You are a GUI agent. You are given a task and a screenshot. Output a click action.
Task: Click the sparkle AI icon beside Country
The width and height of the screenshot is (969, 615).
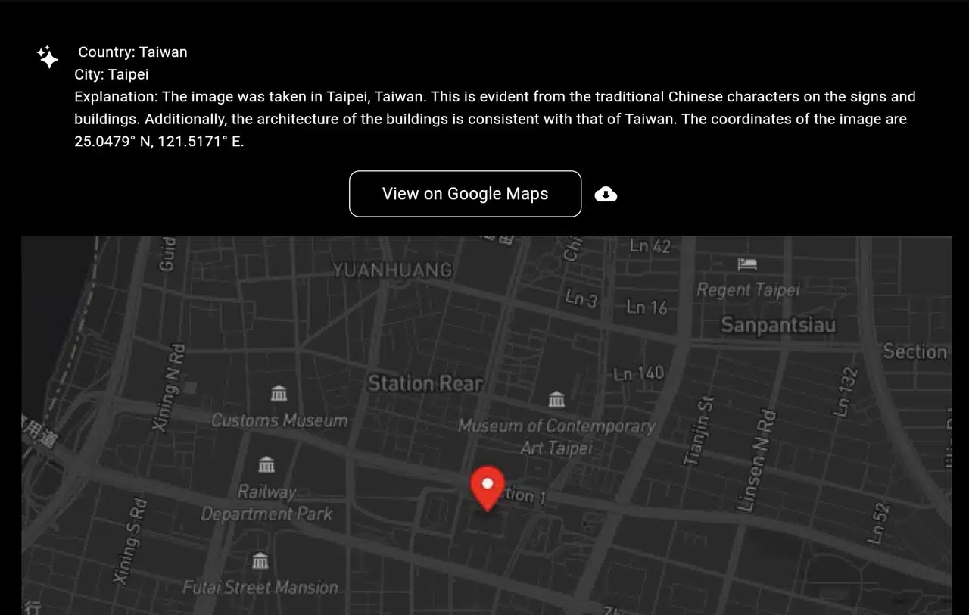coord(48,57)
